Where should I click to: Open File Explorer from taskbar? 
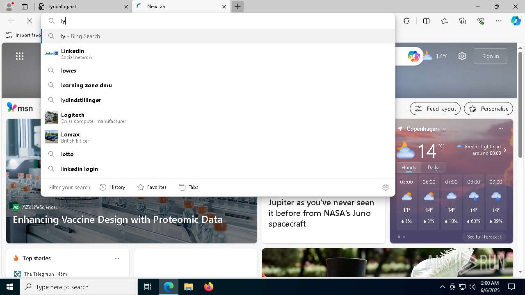[189, 287]
